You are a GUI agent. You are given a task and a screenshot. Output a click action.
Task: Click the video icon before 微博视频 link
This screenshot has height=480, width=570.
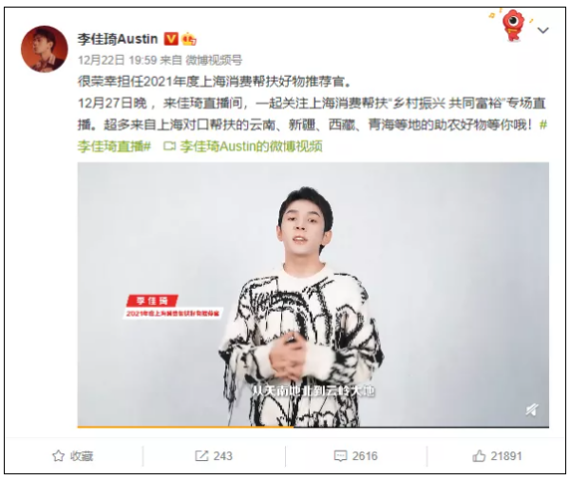point(169,146)
